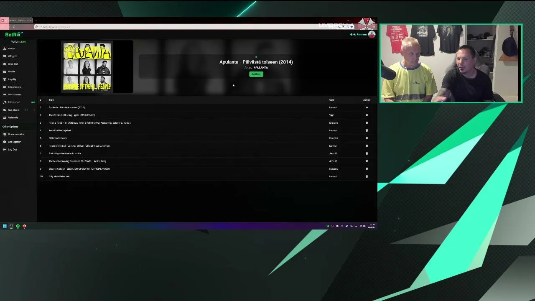The height and width of the screenshot is (301, 535).
Task: Delete Billy Idol Rebel Yell from queue
Action: click(x=367, y=176)
